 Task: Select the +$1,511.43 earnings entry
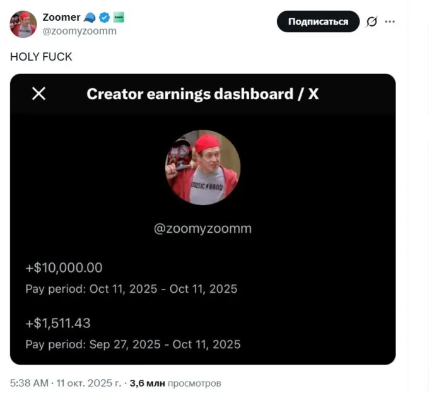coord(58,323)
